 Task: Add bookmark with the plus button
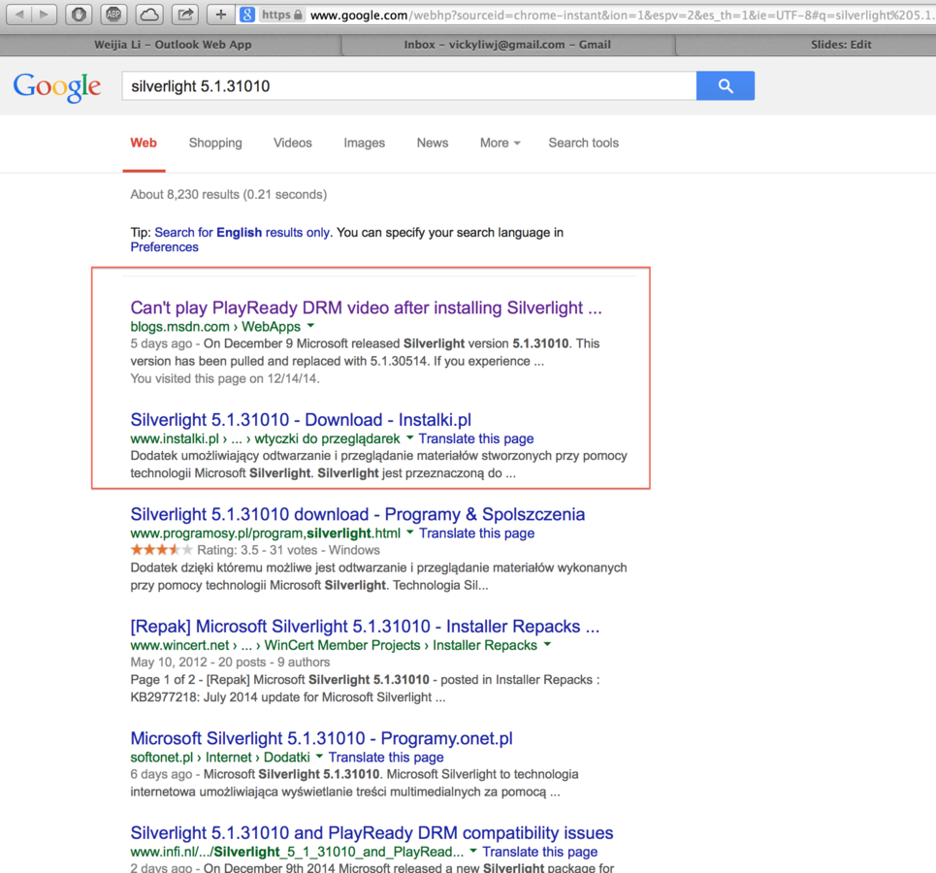coord(220,14)
